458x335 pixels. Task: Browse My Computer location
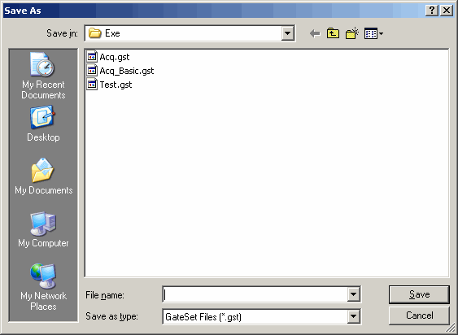pyautogui.click(x=43, y=229)
